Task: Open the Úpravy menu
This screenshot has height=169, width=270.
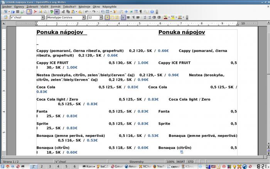Action: point(19,7)
